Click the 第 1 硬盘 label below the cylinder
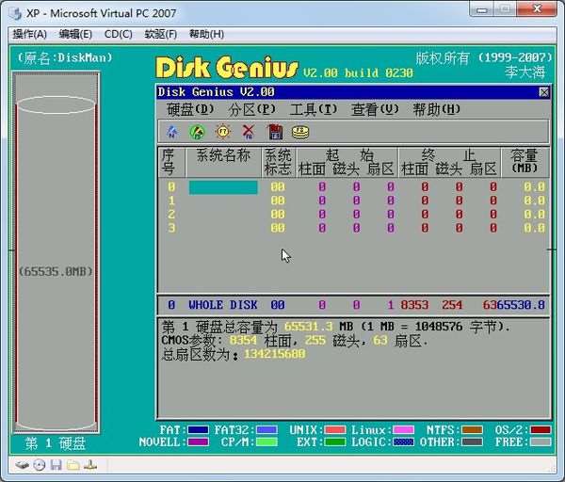This screenshot has height=482, width=565. point(56,443)
